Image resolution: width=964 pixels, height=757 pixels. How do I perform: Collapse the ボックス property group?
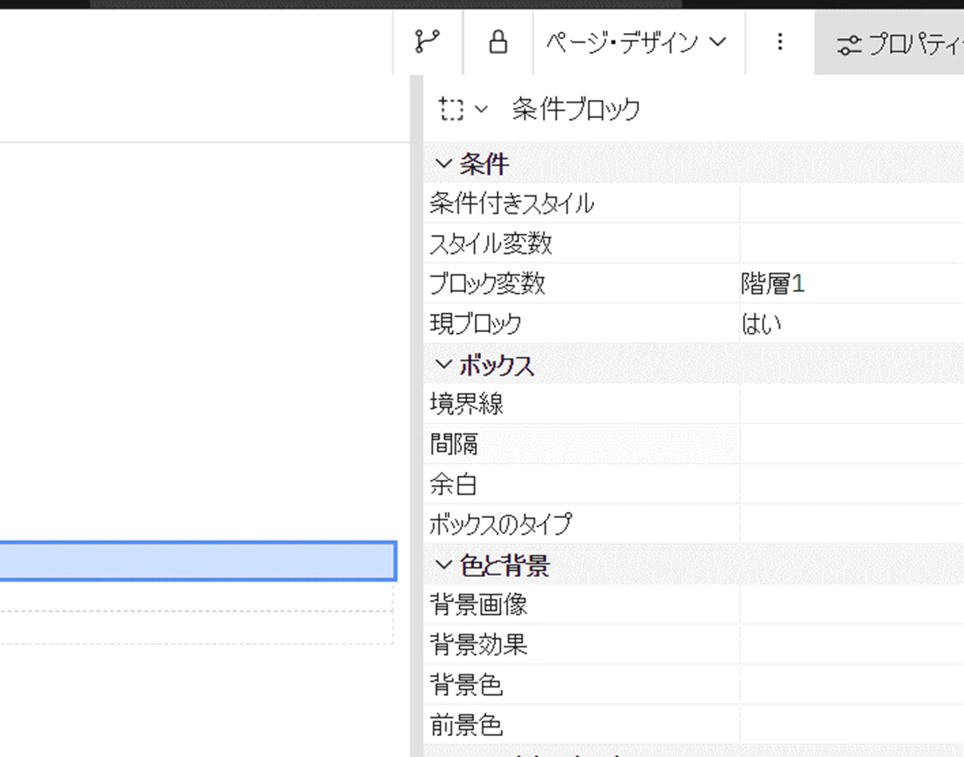click(443, 364)
